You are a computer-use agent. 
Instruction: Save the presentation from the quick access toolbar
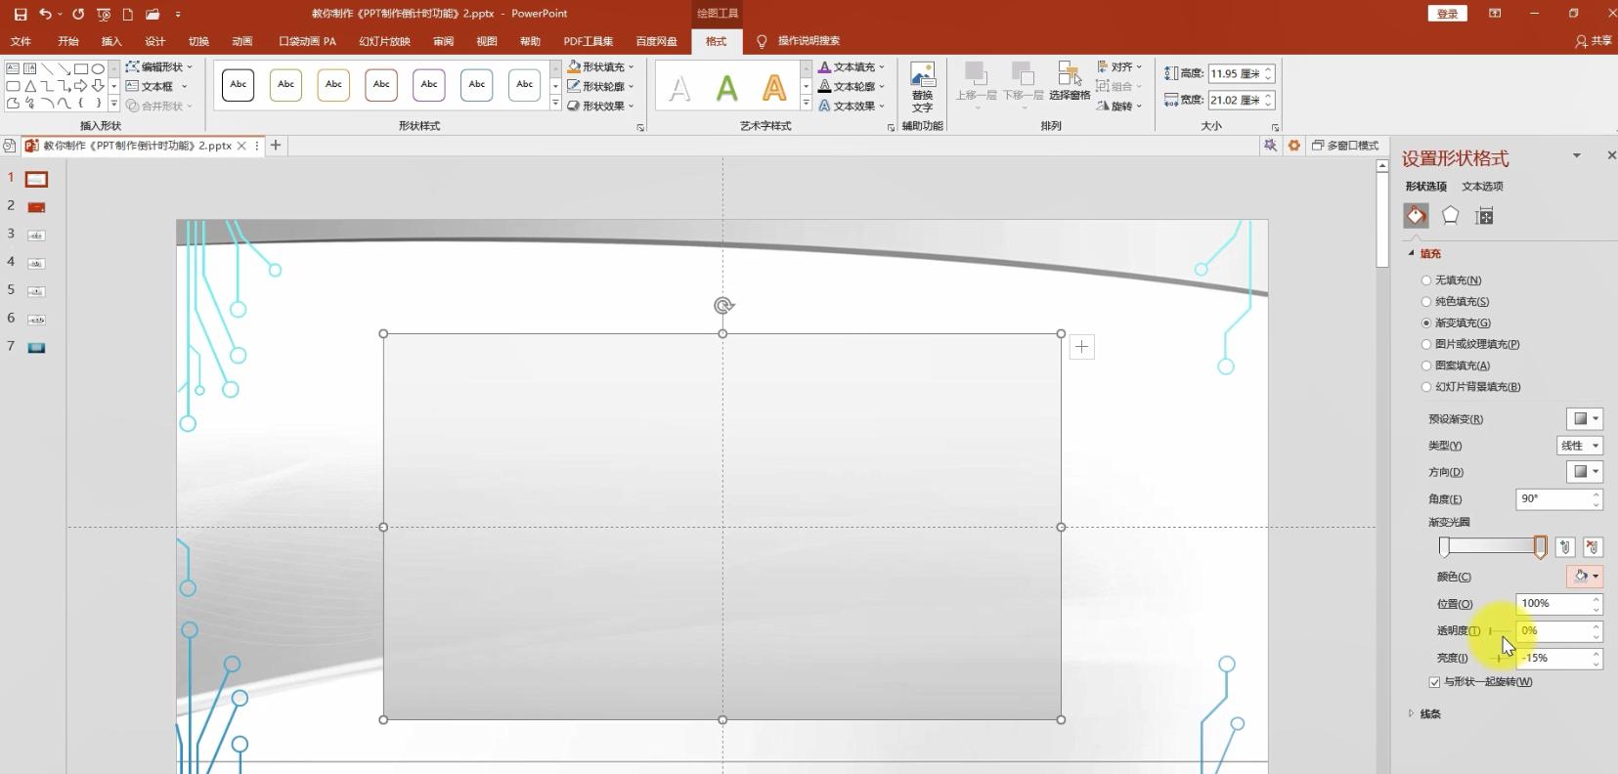(21, 14)
